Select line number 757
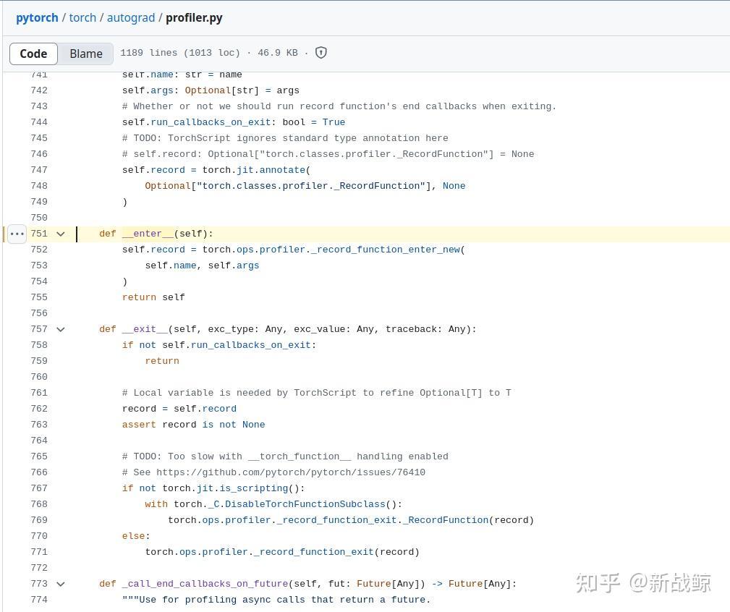The width and height of the screenshot is (730, 612). coord(38,329)
